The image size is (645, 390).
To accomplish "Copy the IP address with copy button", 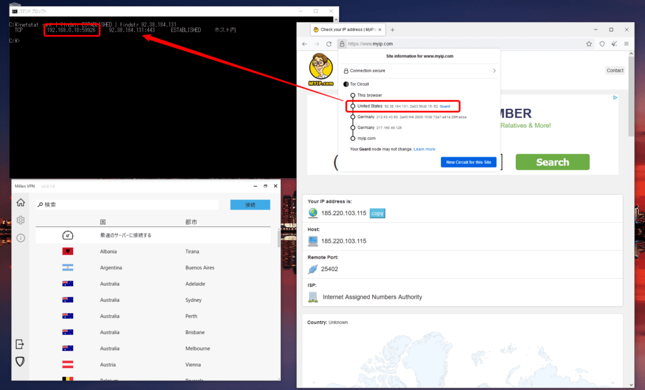I will 377,213.
